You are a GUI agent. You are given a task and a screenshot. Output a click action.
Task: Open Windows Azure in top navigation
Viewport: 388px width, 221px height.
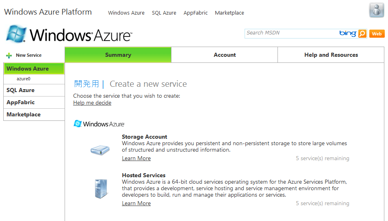click(x=126, y=13)
